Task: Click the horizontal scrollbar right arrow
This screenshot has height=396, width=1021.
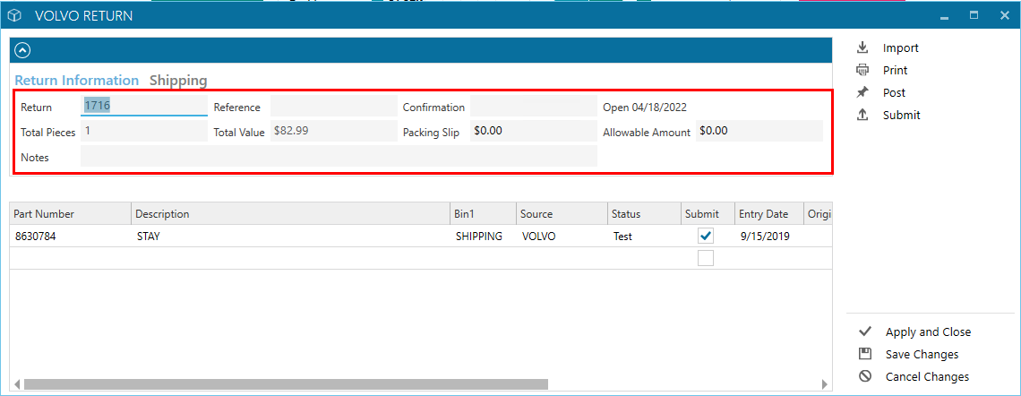Action: coord(824,384)
